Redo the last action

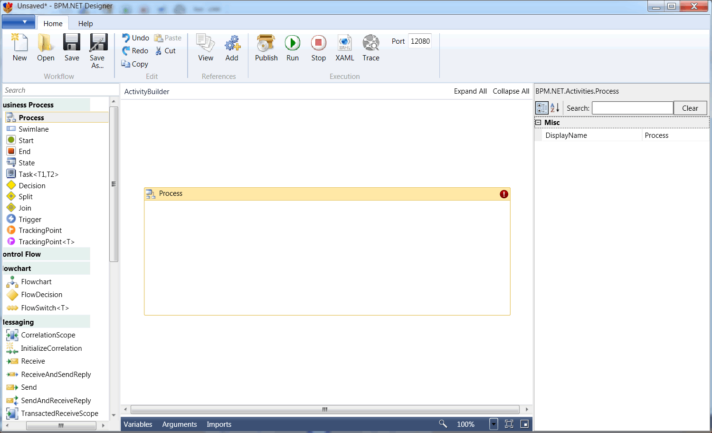tap(135, 51)
